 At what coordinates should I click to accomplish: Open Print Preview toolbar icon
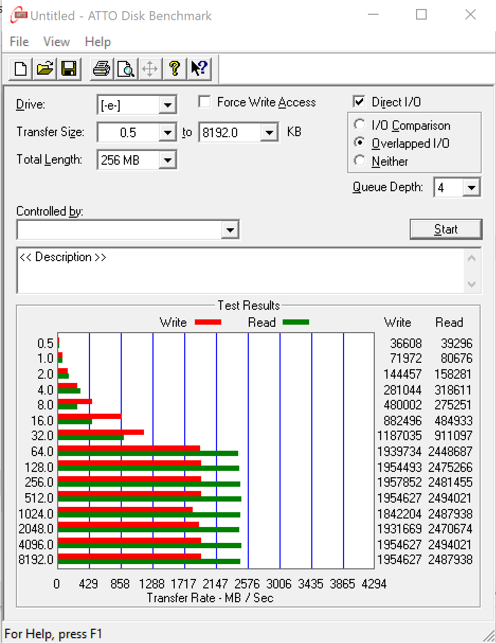125,69
